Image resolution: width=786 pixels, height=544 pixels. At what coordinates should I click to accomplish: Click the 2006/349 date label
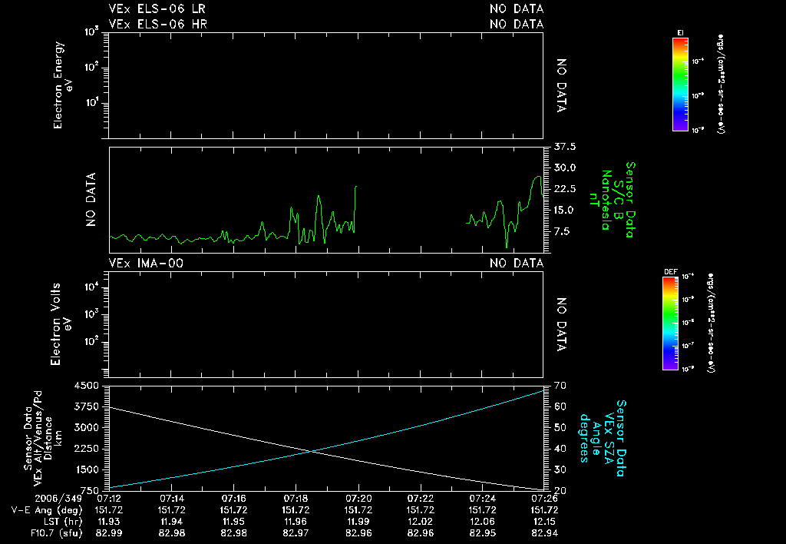(58, 499)
